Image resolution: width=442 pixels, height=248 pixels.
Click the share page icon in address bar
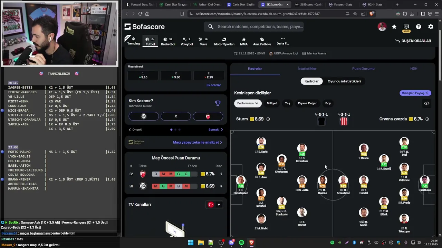[363, 14]
